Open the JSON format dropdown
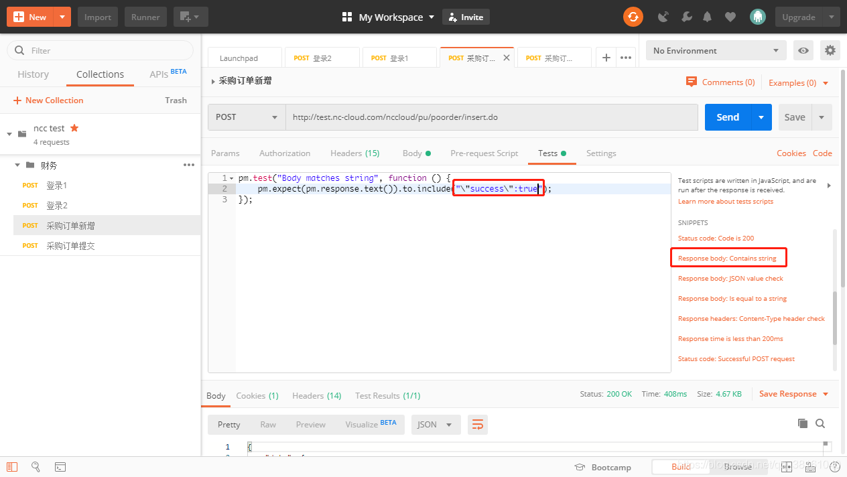Viewport: 847px width, 477px height. point(435,425)
